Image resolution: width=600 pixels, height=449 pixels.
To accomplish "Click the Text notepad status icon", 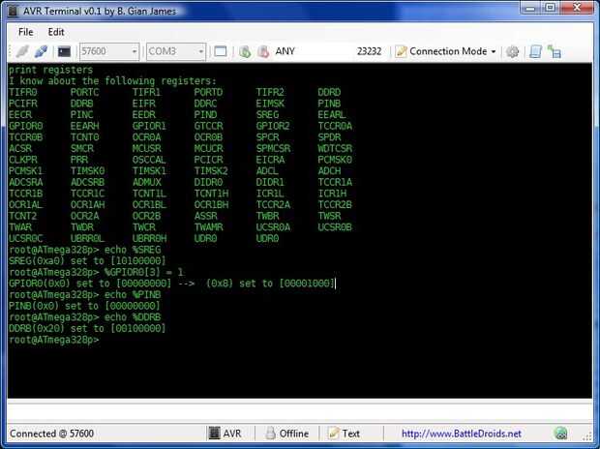I will tap(333, 434).
